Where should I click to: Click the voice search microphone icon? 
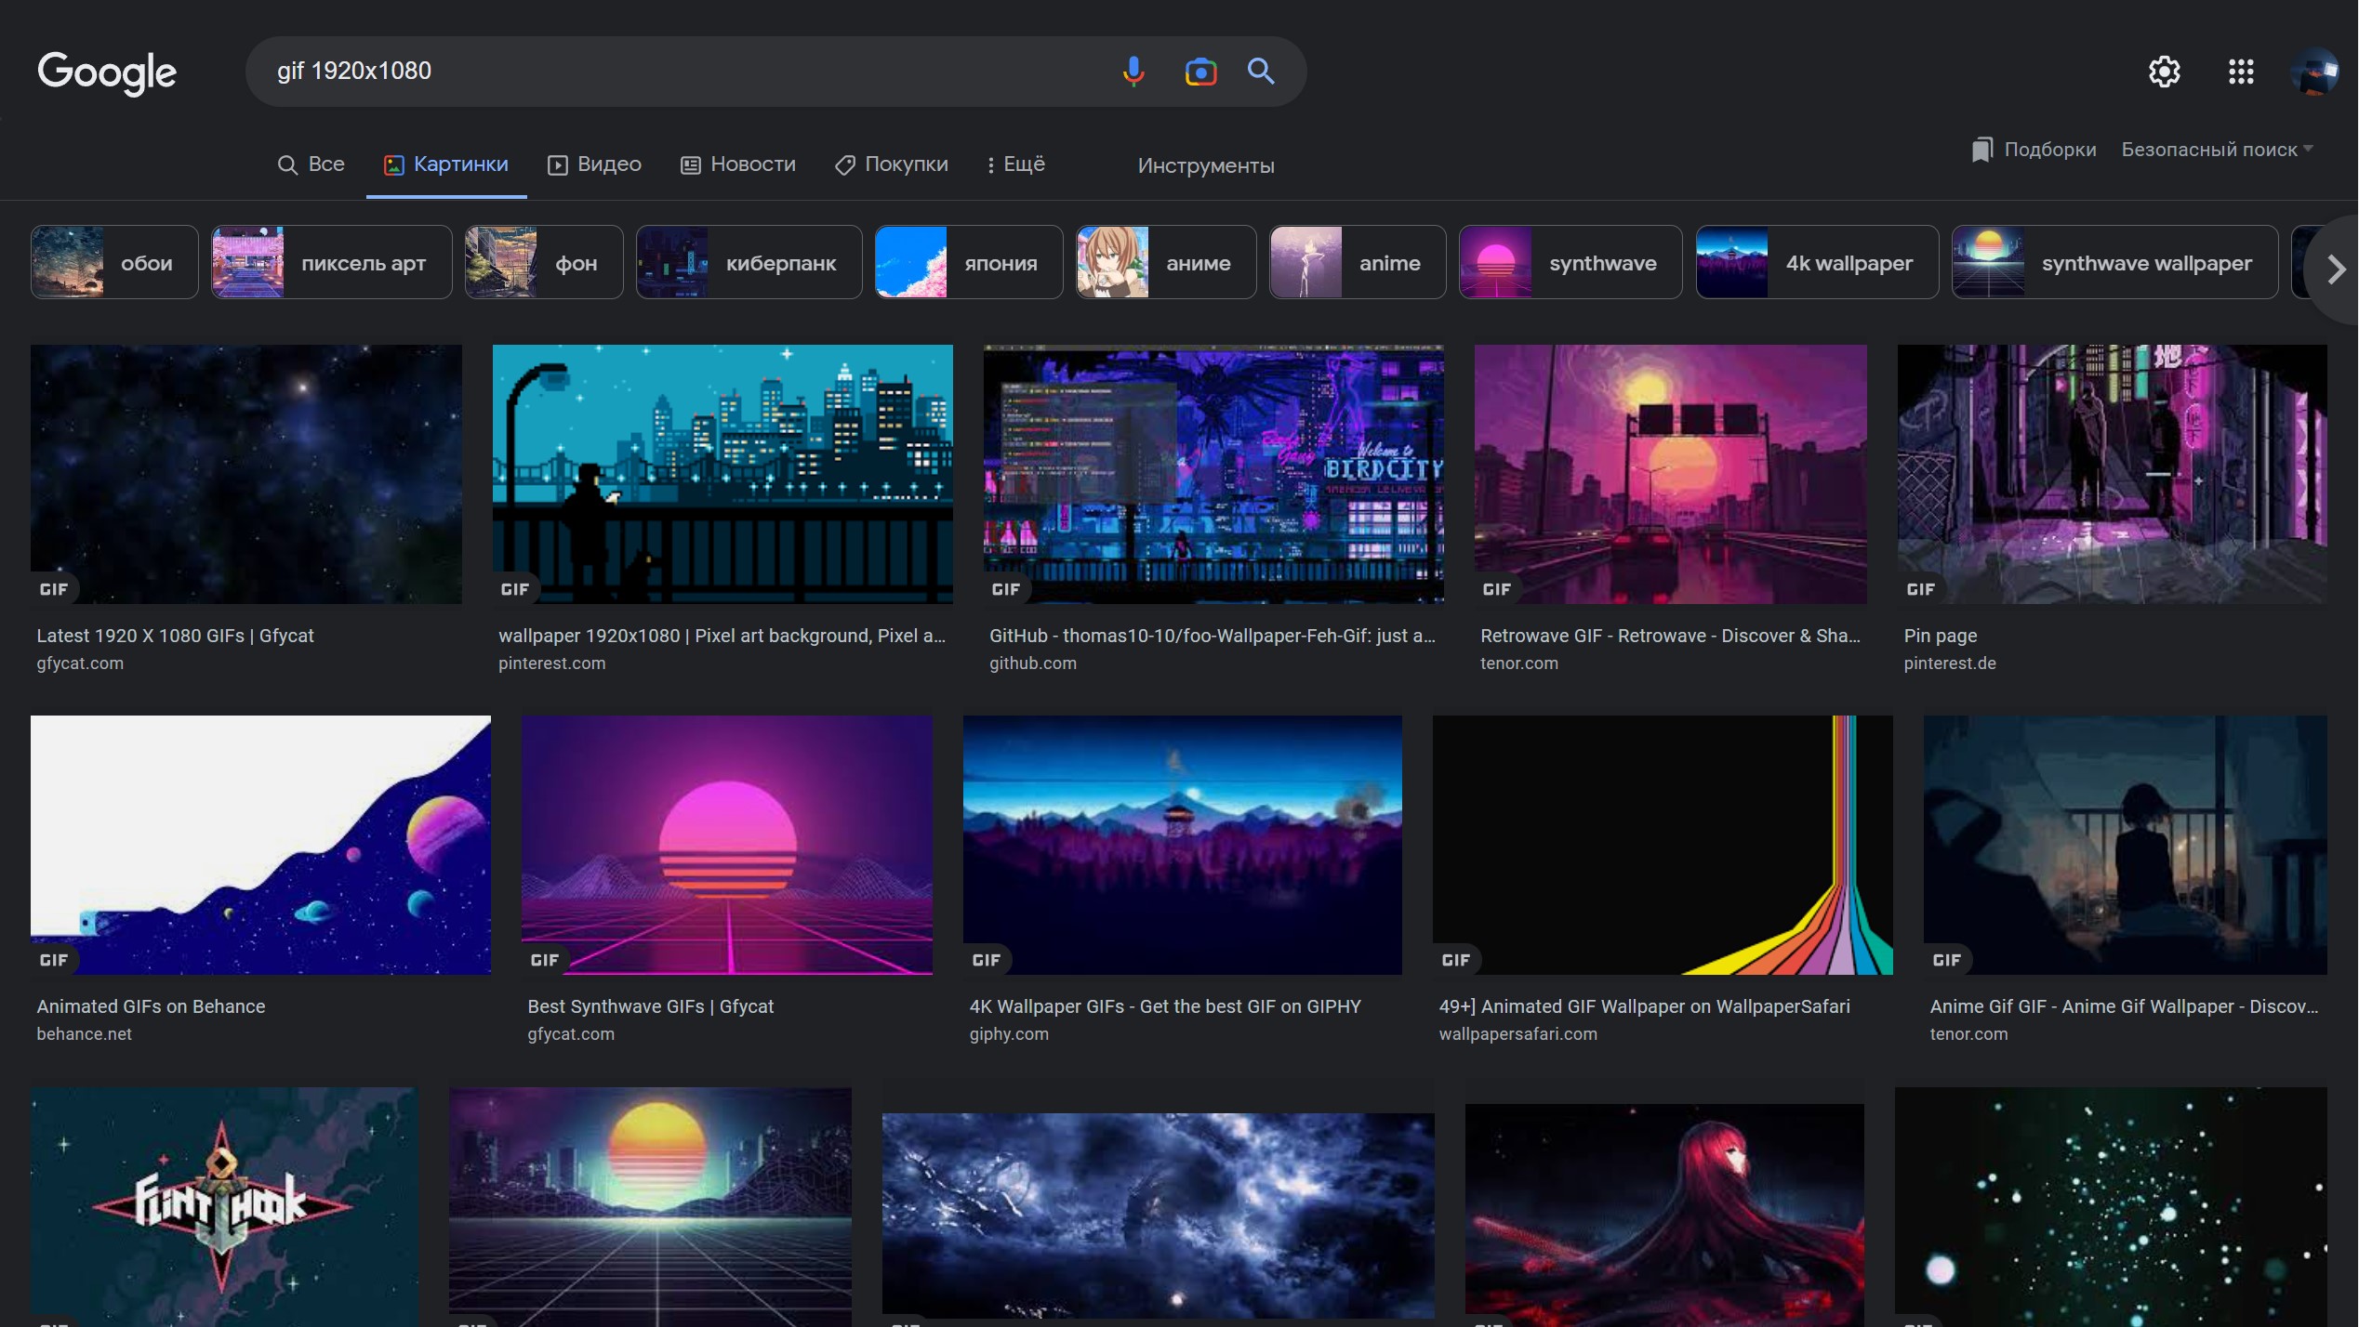coord(1133,71)
